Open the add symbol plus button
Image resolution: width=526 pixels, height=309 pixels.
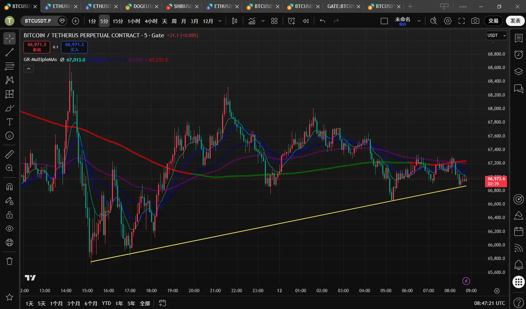[76, 21]
